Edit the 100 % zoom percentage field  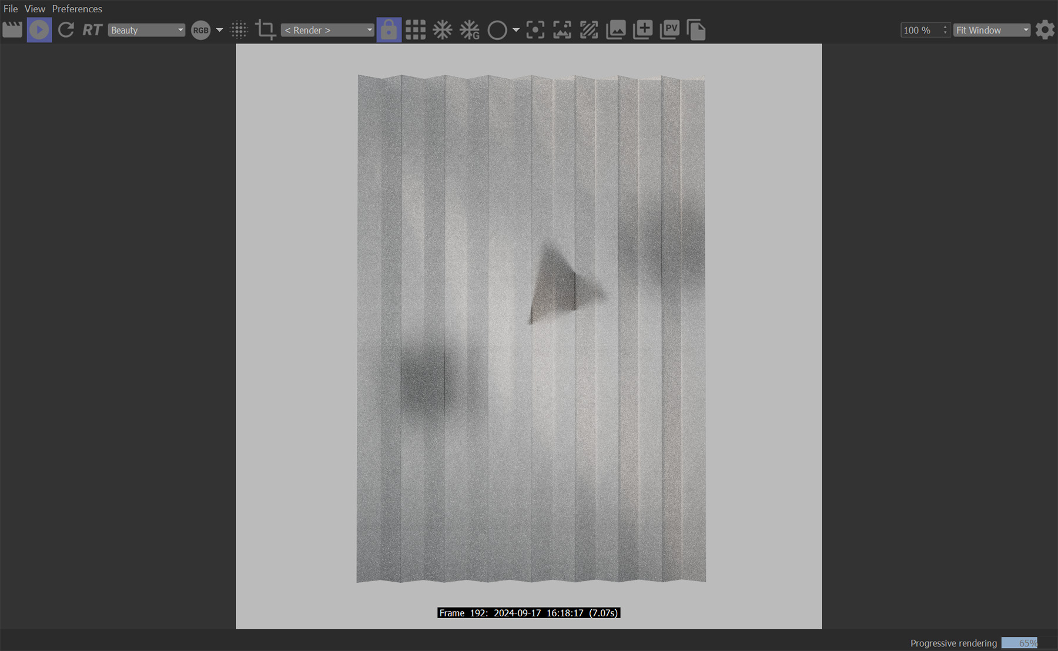pos(920,29)
